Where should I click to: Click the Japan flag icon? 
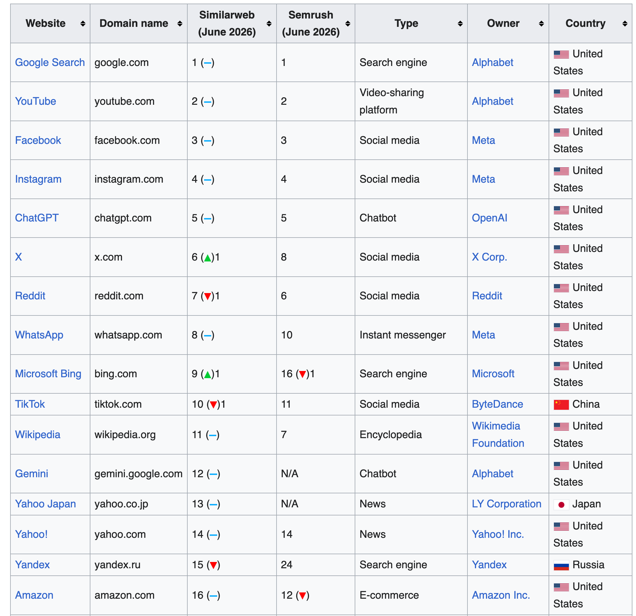coord(561,505)
